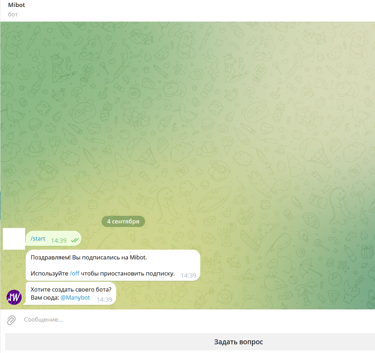Click the /start command in the green bubble

tap(38, 239)
